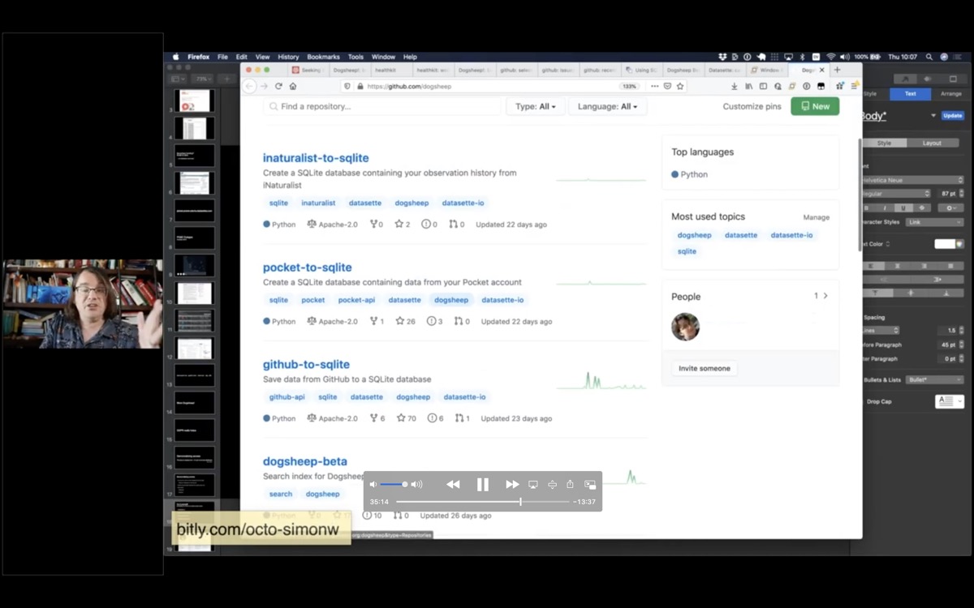Image resolution: width=974 pixels, height=608 pixels.
Task: Open the Language: All dropdown
Action: pos(607,106)
